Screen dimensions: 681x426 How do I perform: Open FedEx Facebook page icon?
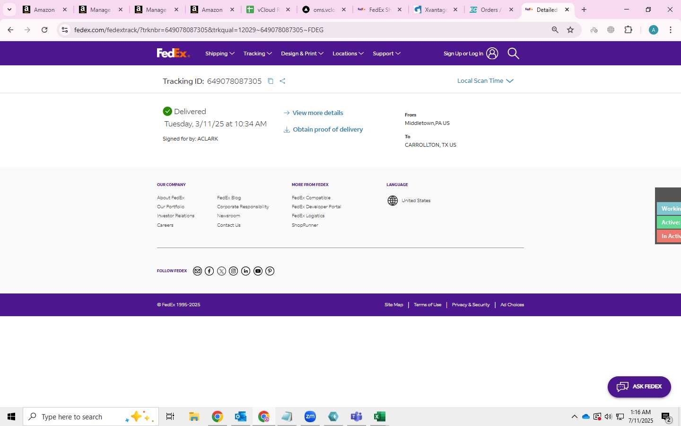point(210,271)
